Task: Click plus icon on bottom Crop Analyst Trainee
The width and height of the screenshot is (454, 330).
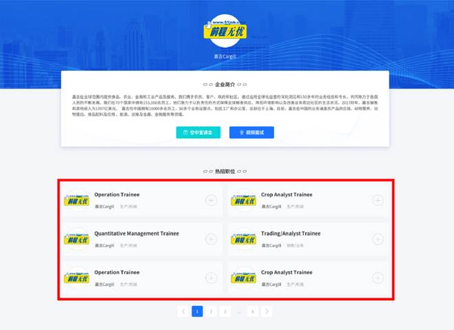Action: point(378,278)
